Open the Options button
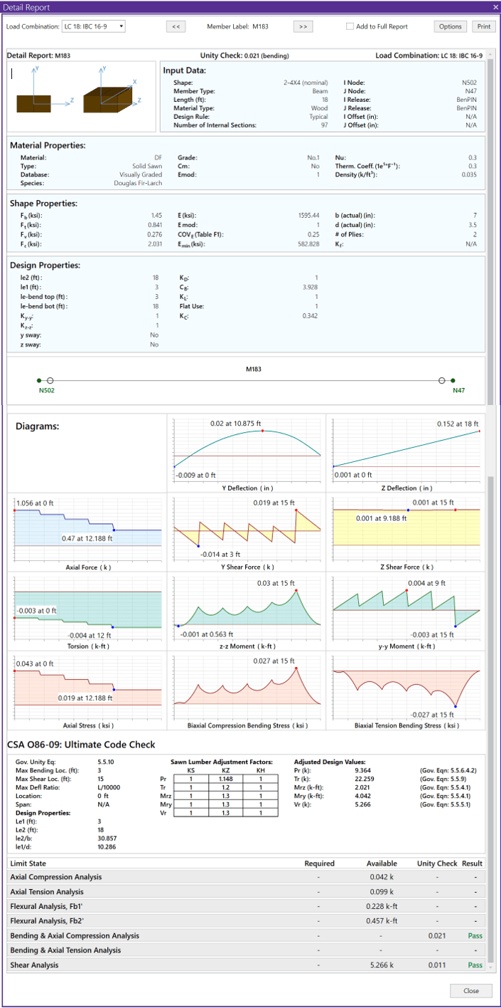501x1008 pixels. pyautogui.click(x=450, y=26)
